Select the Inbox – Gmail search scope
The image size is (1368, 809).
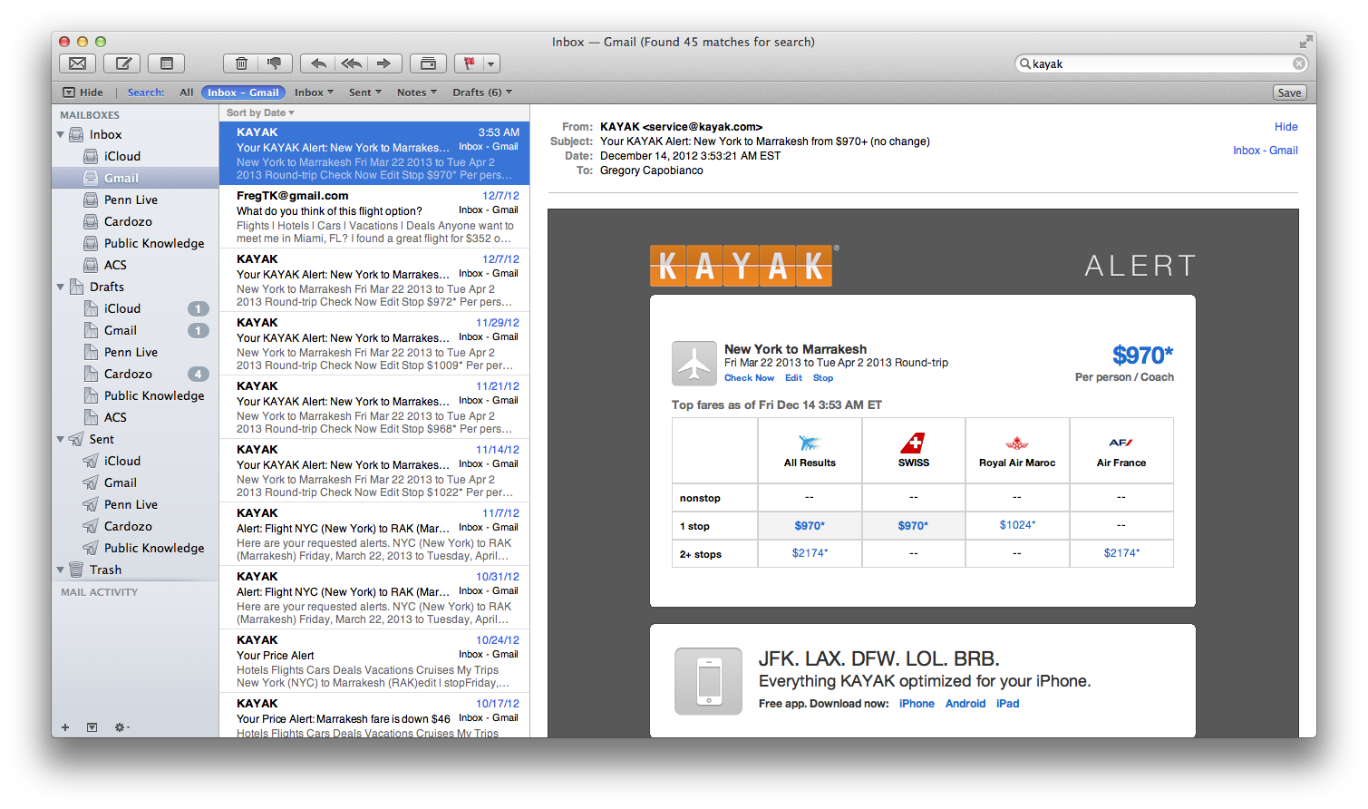tap(243, 93)
